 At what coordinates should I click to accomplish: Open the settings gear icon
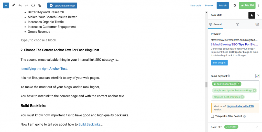click(x=235, y=6)
